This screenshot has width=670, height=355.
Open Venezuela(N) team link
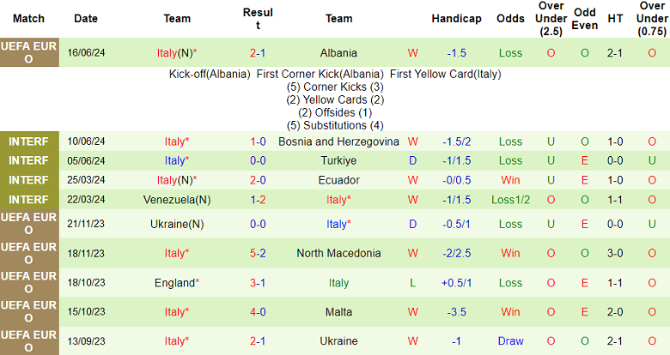coord(178,200)
